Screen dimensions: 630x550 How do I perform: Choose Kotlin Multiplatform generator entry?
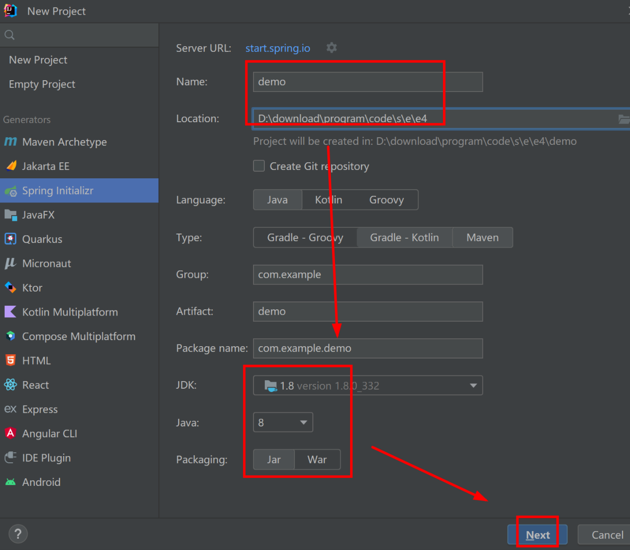[79, 312]
